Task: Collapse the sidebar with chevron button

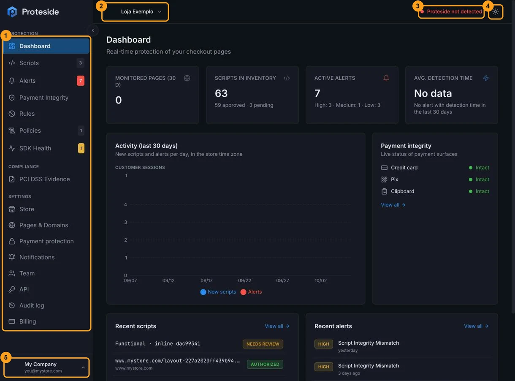Action: 93,30
